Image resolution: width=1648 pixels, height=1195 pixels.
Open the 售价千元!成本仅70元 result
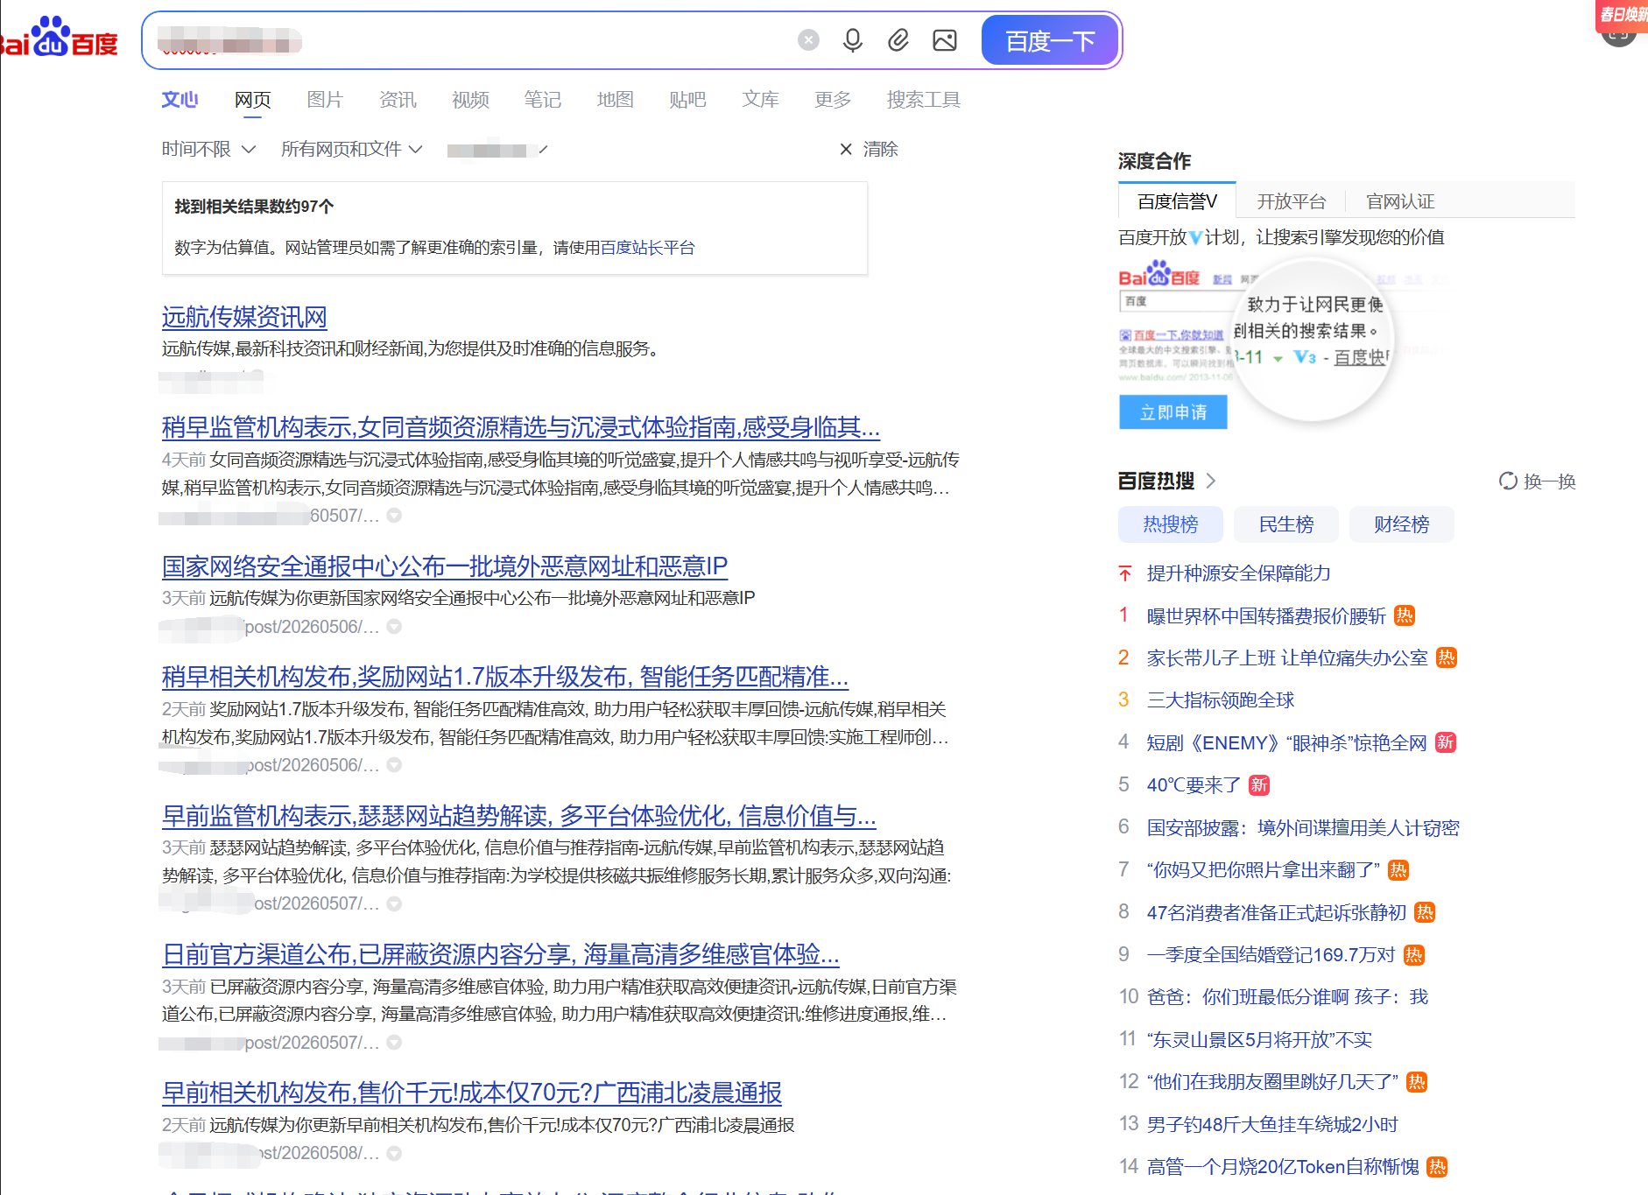(x=472, y=1093)
